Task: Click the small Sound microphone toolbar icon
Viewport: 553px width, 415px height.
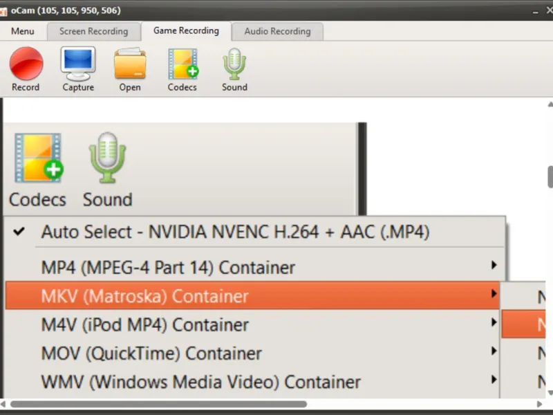Action: (x=234, y=64)
